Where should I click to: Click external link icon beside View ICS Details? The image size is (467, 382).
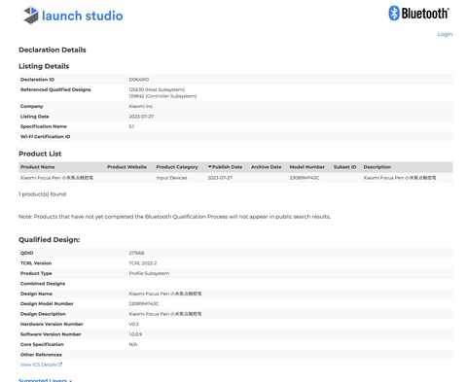(x=59, y=365)
